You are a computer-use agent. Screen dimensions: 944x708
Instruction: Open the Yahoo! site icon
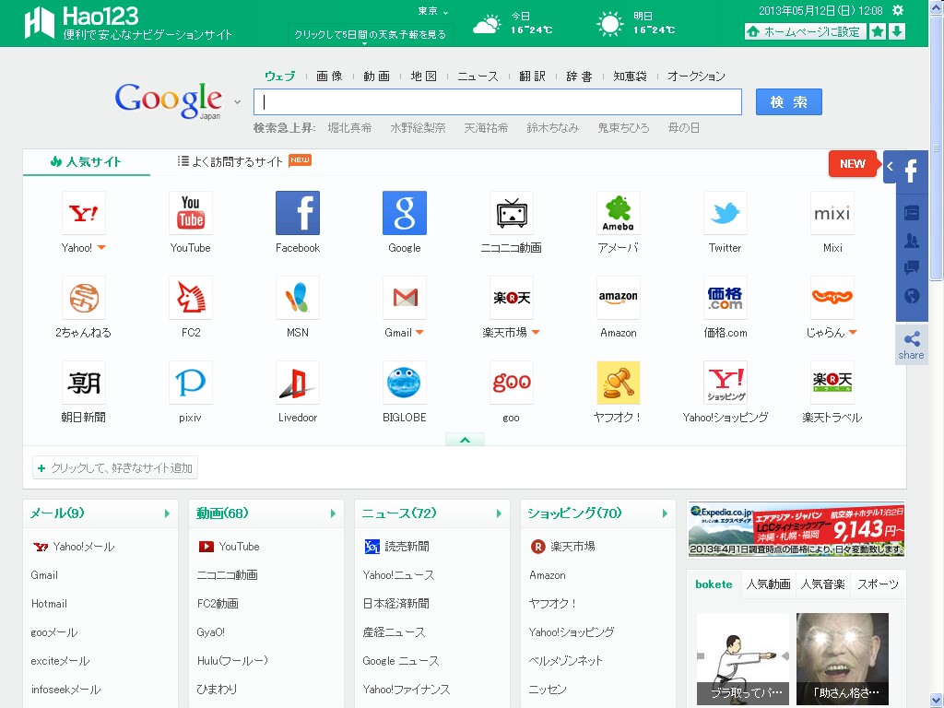(84, 213)
